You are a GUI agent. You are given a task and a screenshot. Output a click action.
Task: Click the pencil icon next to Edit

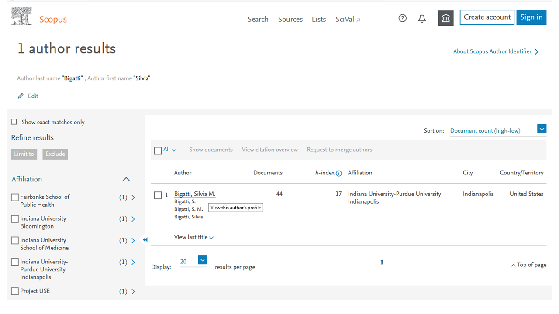click(x=21, y=96)
